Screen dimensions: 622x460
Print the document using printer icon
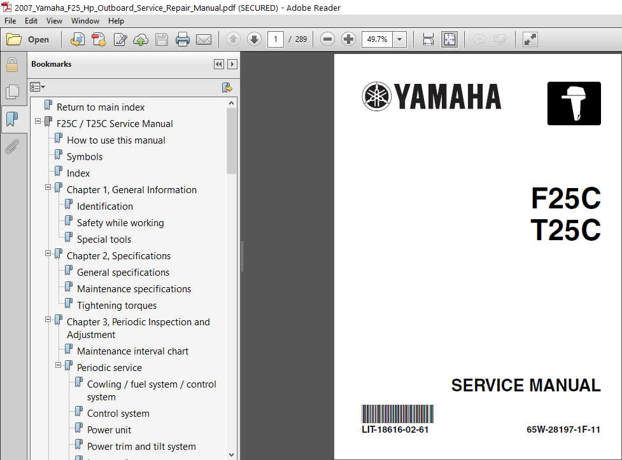183,39
